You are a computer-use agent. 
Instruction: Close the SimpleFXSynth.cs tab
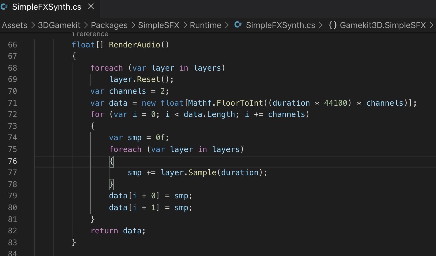tap(91, 6)
